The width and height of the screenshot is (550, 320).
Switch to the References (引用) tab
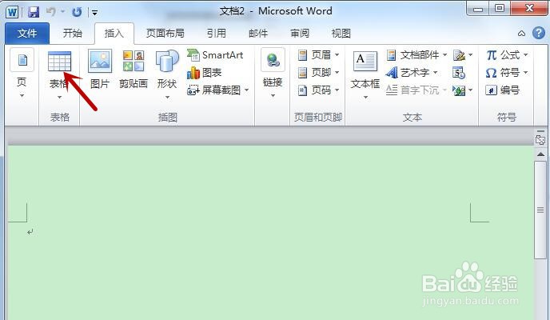click(x=216, y=34)
